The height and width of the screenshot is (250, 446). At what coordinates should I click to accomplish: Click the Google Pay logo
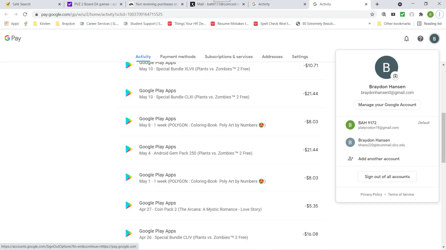click(13, 38)
